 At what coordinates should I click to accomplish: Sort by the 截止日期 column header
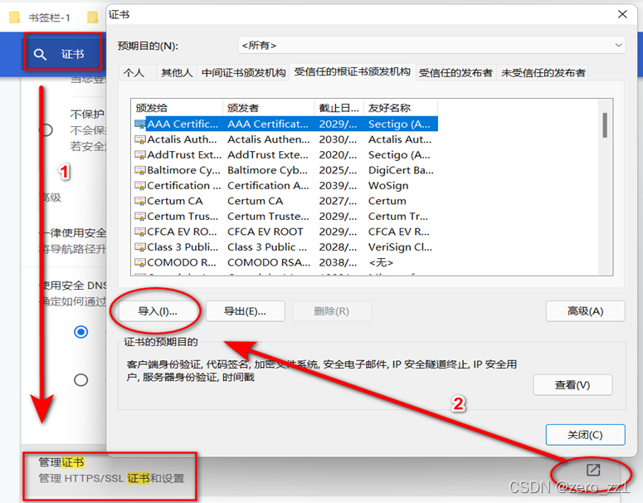pyautogui.click(x=339, y=108)
